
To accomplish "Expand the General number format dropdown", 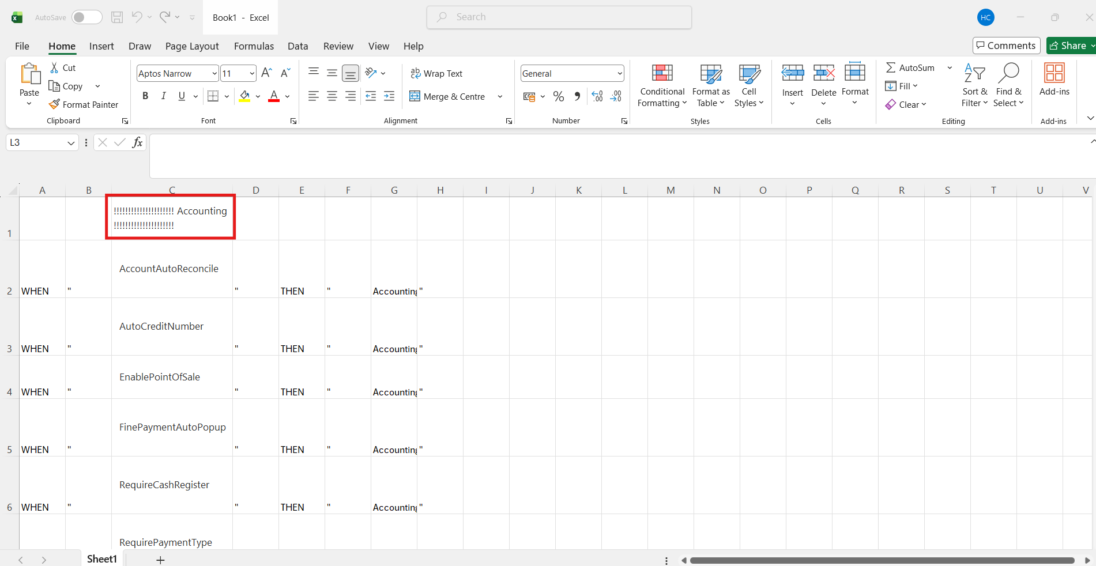I will click(620, 73).
